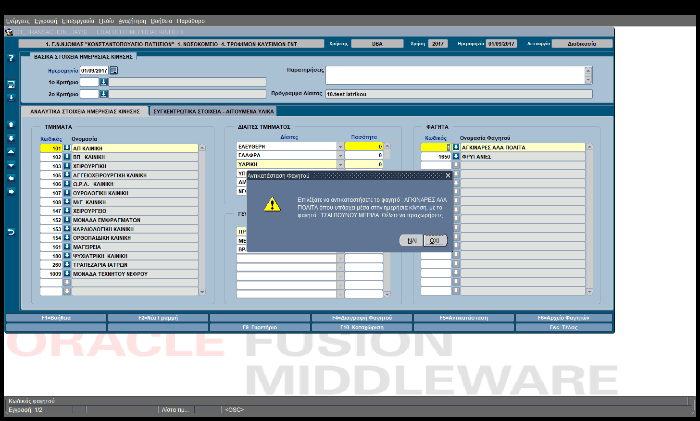Viewport: 700px width, 421px height.
Task: Open calendar icon next to Ημερομηνία field
Action: point(113,71)
